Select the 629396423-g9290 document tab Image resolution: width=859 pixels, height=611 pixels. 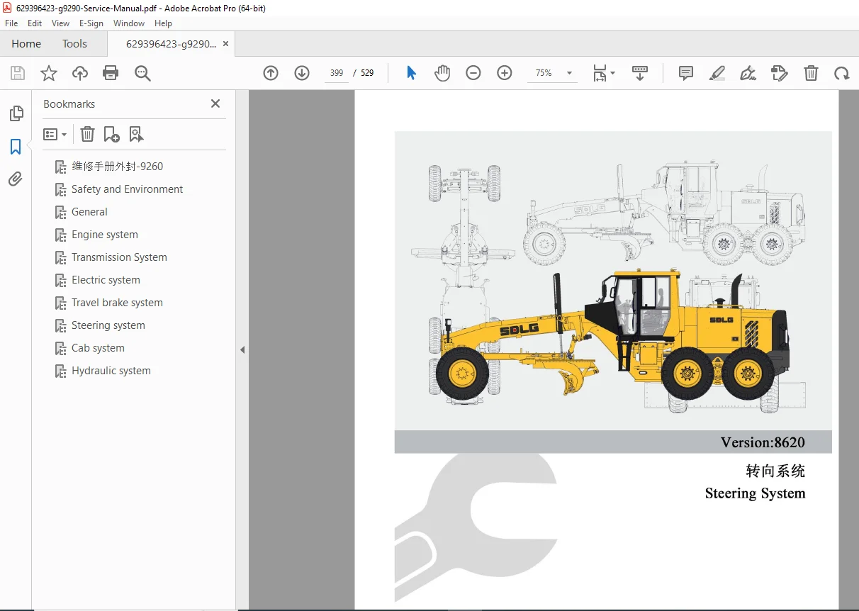click(x=171, y=44)
